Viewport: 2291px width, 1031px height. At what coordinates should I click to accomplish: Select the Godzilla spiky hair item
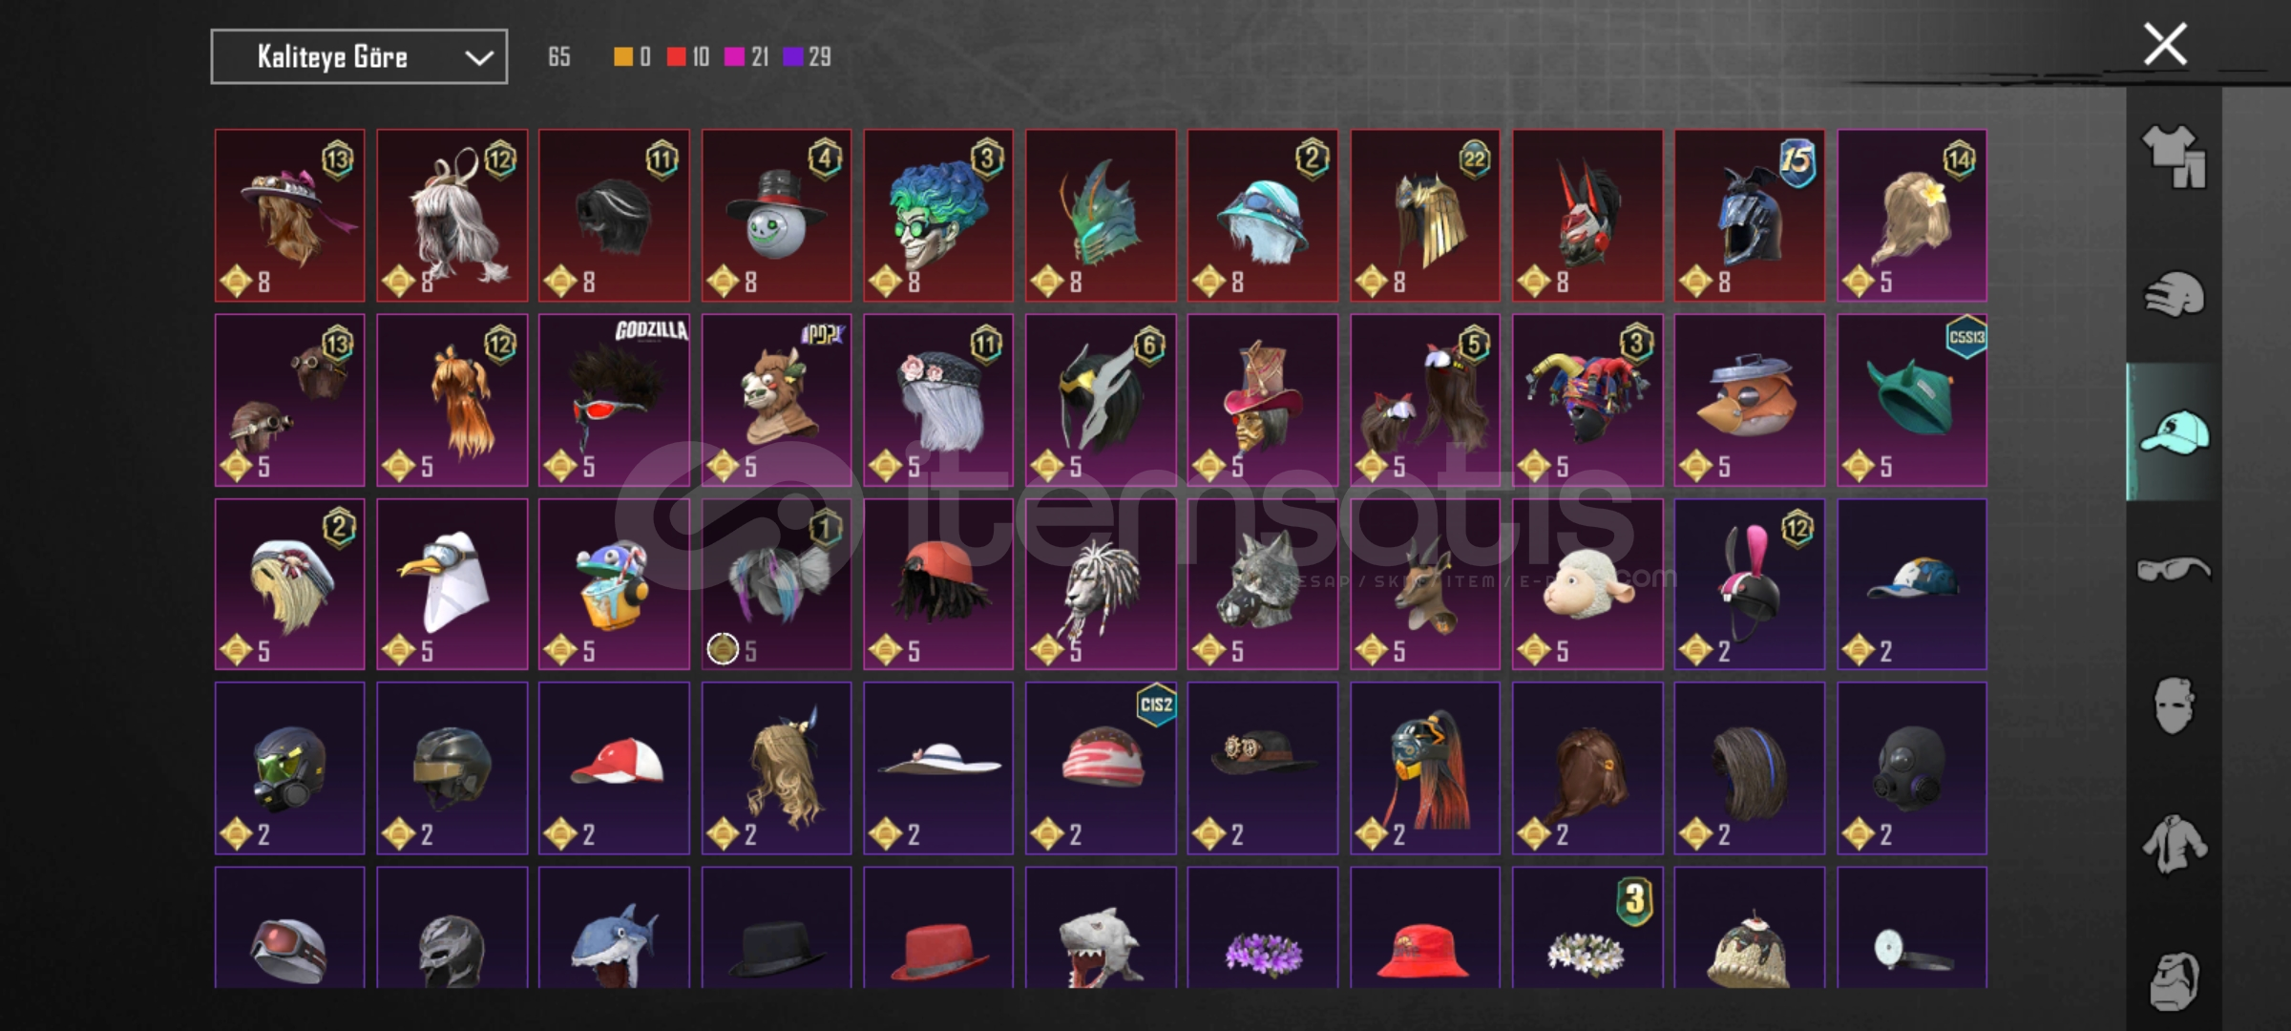[614, 400]
